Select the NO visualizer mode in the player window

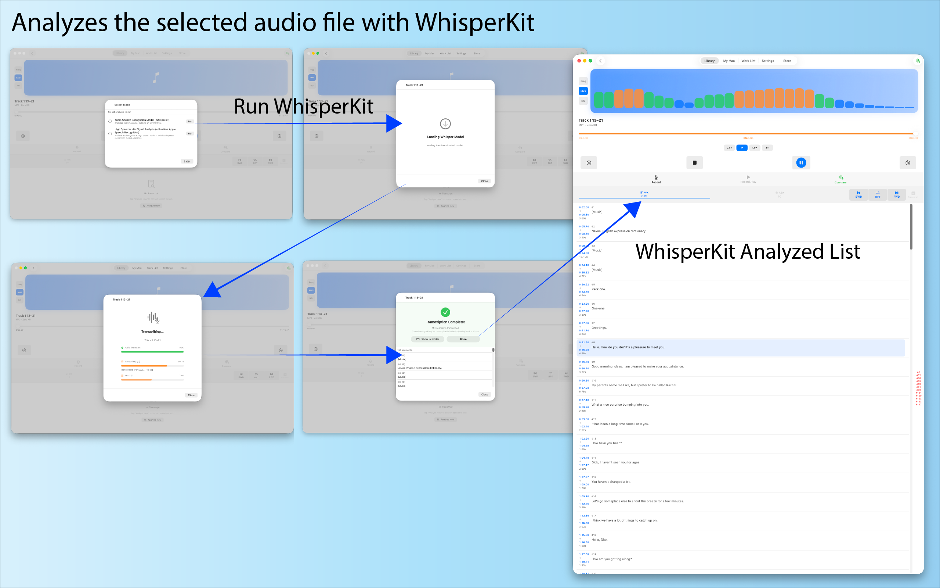583,101
